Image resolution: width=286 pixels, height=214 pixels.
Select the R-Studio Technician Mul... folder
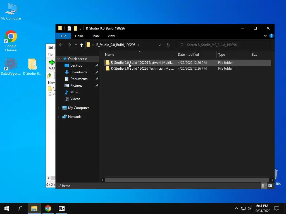point(187,69)
